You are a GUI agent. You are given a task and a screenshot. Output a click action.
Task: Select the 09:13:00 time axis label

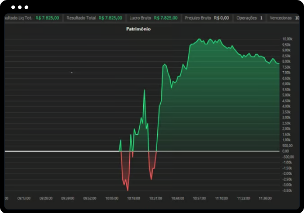24,198
